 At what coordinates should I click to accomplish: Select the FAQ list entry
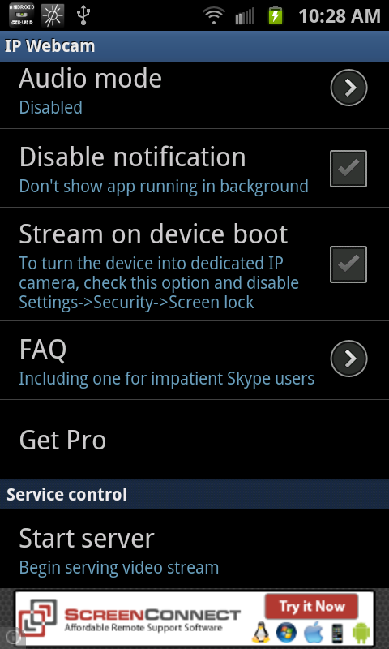pyautogui.click(x=194, y=360)
